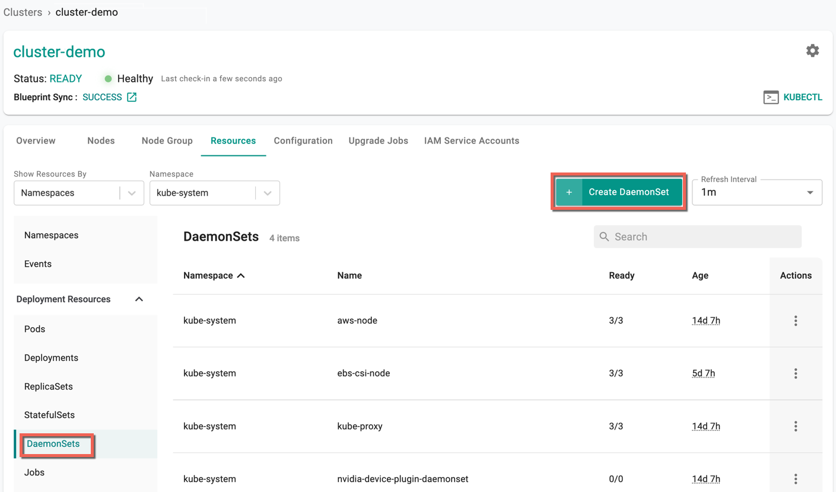The width and height of the screenshot is (836, 492).
Task: Switch to the Configuration tab
Action: 303,140
